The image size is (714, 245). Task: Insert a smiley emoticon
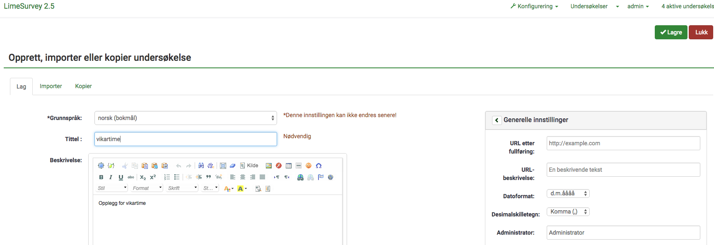click(309, 166)
